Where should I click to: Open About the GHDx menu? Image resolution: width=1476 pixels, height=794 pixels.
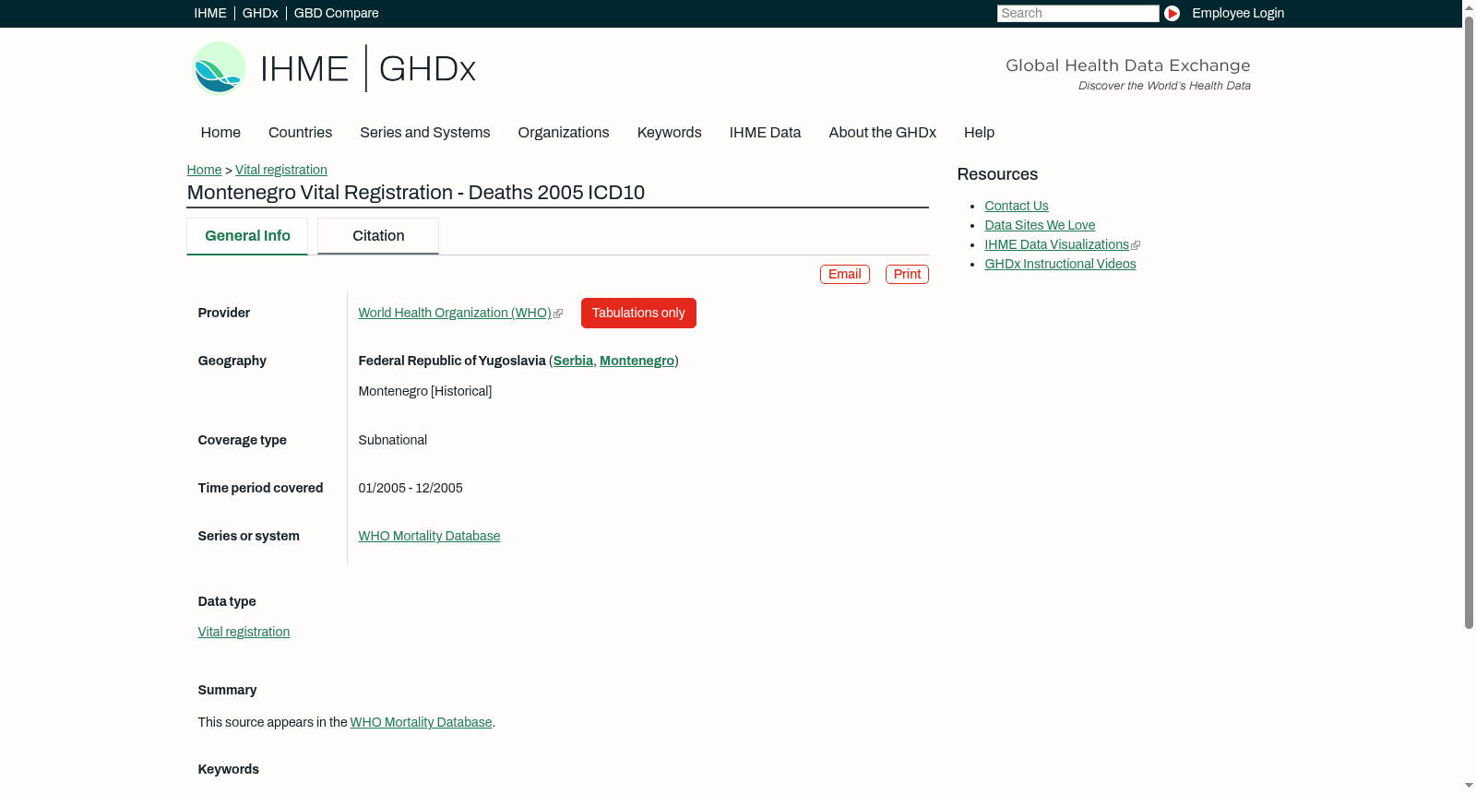pyautogui.click(x=883, y=133)
